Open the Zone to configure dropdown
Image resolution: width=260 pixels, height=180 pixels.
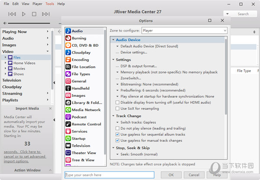point(184,30)
